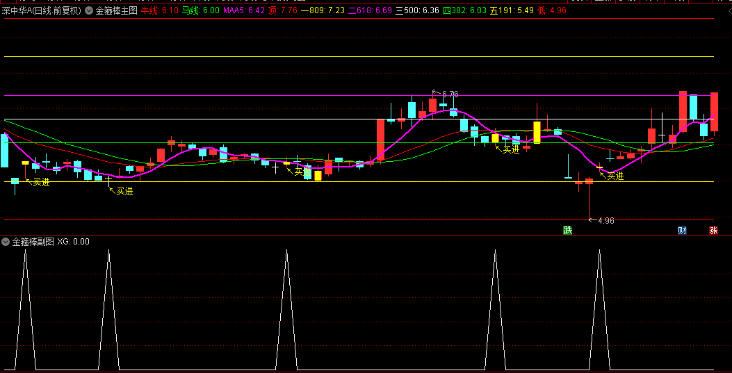Click the 深中华A daily chart title
Image resolution: width=732 pixels, height=373 pixels.
(41, 10)
